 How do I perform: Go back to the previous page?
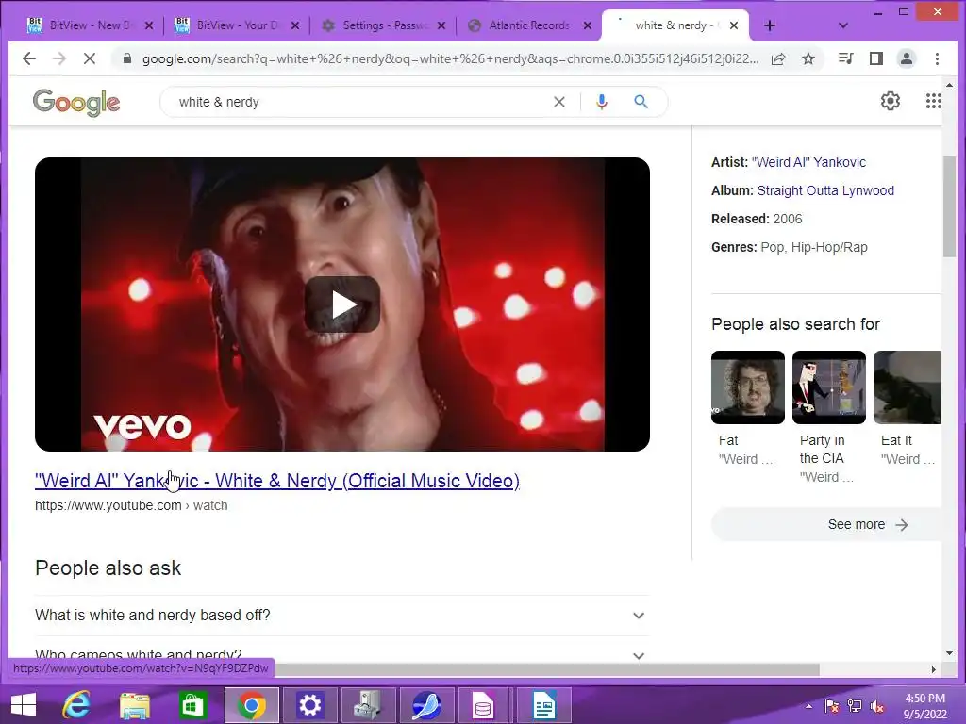click(x=29, y=58)
